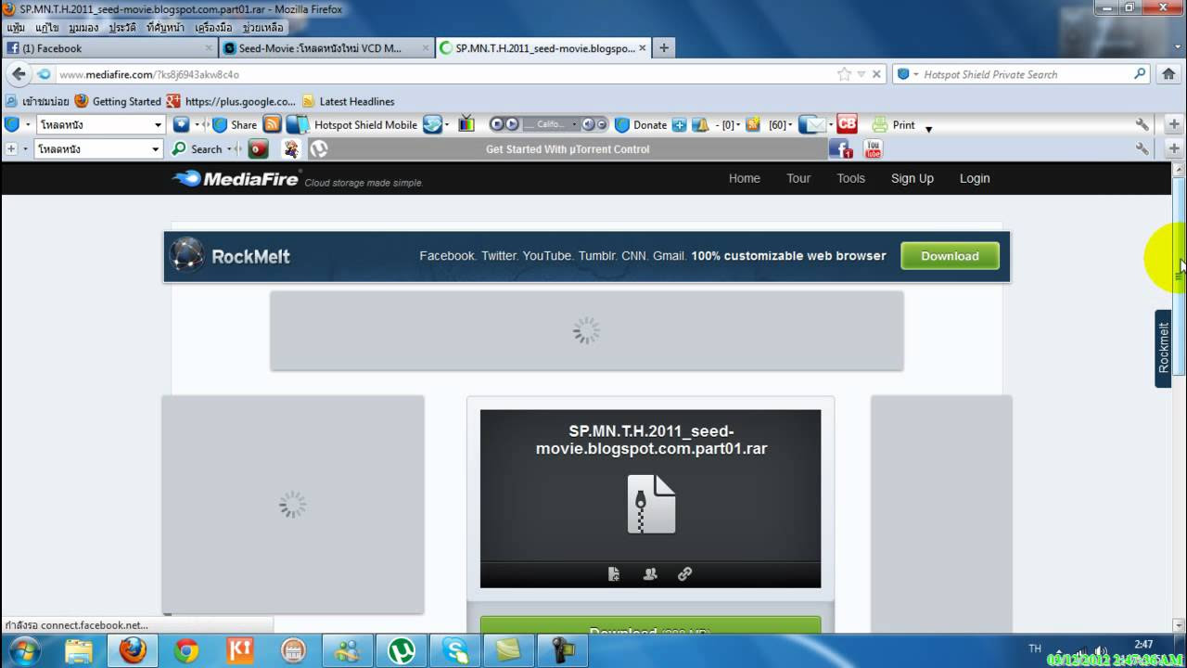Screen dimensions: 1187x668
Task: Click Tour in MediaFire navigation
Action: pos(798,178)
